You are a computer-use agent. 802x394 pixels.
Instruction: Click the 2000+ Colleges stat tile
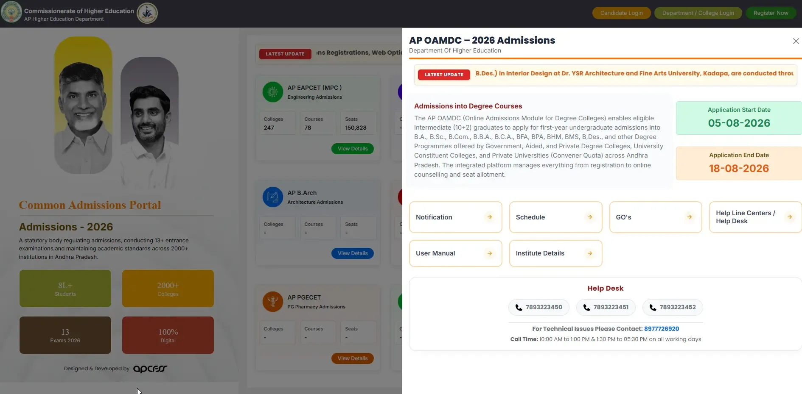pos(168,289)
